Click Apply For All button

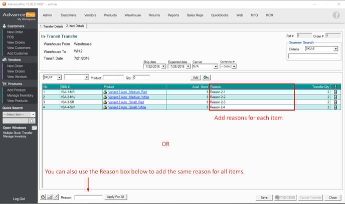pyautogui.click(x=116, y=197)
